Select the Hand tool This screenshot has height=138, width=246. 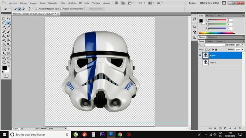(4, 62)
